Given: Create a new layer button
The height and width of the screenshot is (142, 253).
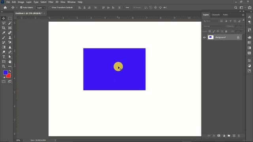Looking at the screenshot, I should 234,136.
